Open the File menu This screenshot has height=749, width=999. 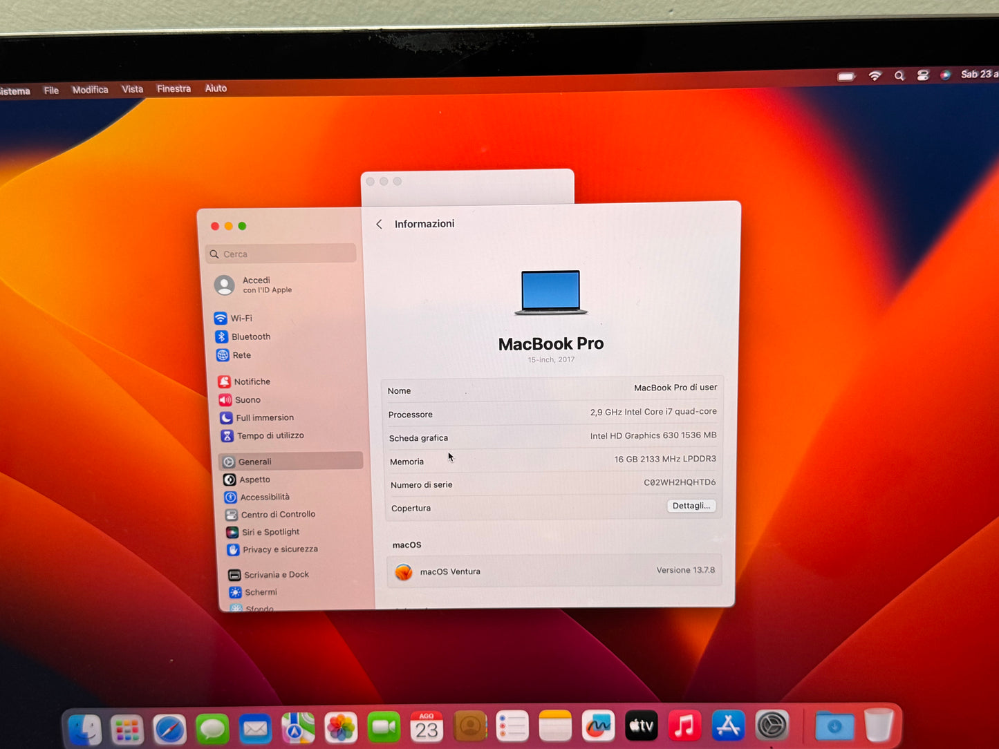point(51,91)
